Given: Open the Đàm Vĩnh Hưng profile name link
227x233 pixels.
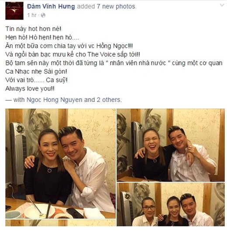Looking at the screenshot, I should click(x=51, y=7).
